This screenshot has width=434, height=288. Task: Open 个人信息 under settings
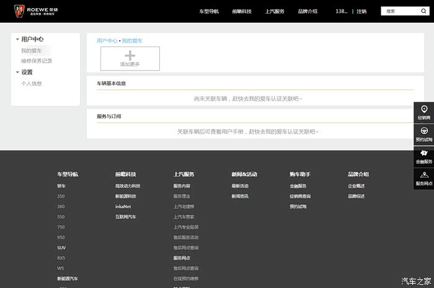[x=32, y=83]
